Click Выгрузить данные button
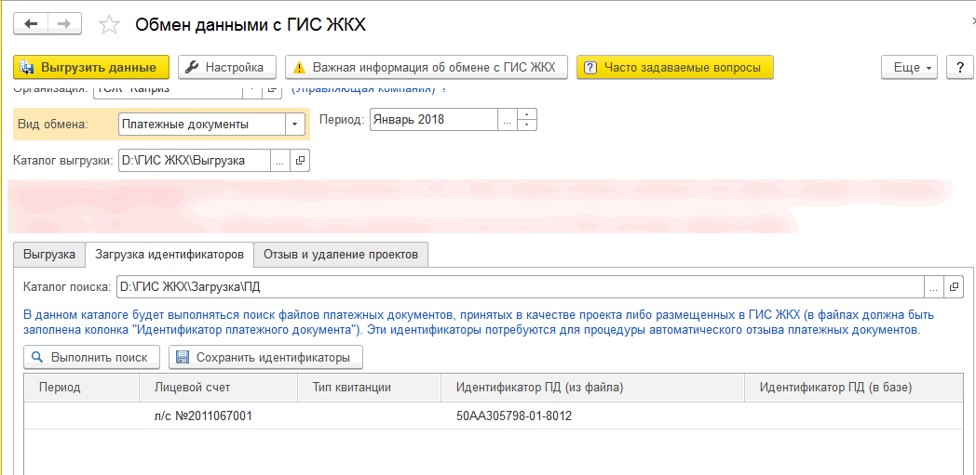The image size is (976, 475). (x=91, y=67)
